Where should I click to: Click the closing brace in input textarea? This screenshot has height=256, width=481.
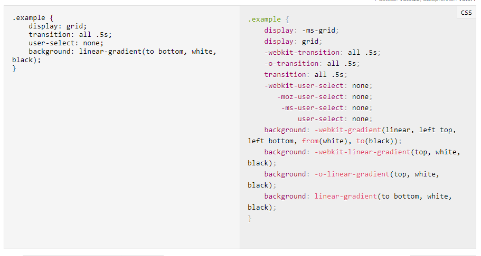pyautogui.click(x=14, y=68)
